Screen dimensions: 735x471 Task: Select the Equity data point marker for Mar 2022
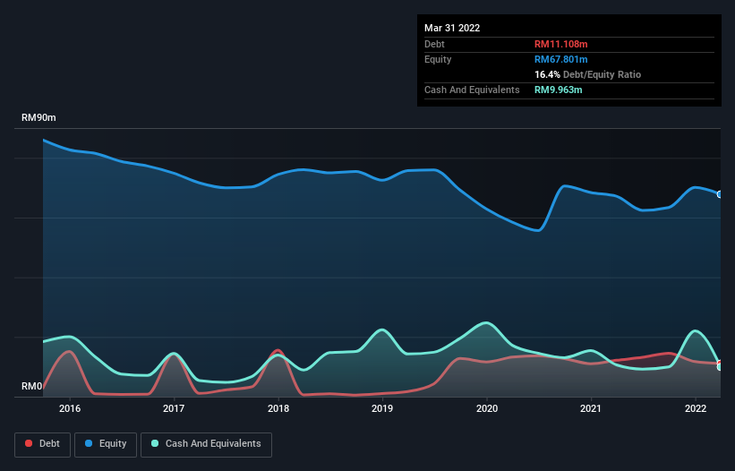pyautogui.click(x=720, y=194)
